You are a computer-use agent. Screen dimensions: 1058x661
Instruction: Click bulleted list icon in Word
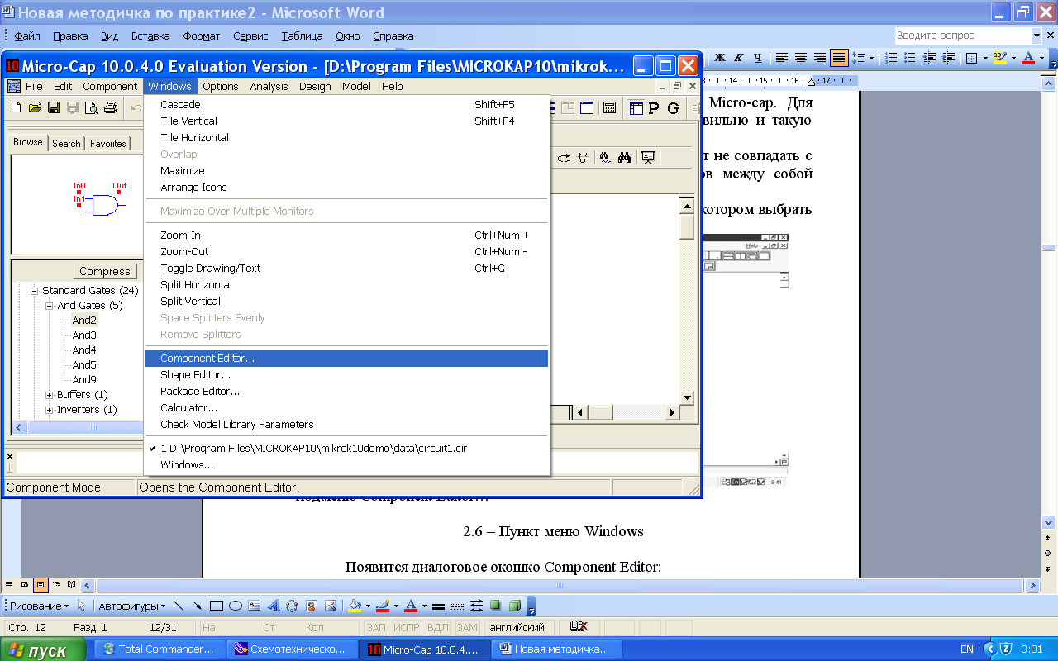click(910, 58)
